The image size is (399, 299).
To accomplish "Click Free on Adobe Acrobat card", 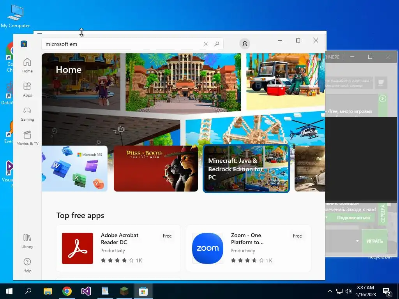I will (167, 236).
